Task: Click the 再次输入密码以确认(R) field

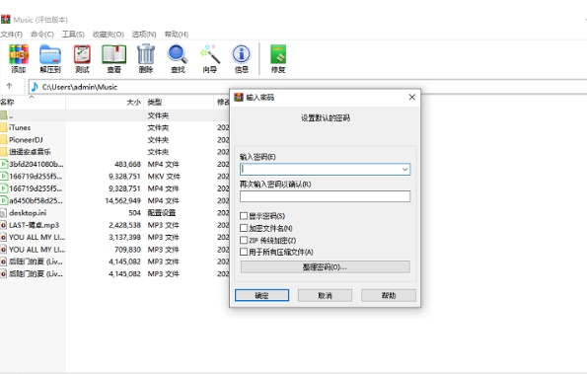Action: (x=325, y=196)
